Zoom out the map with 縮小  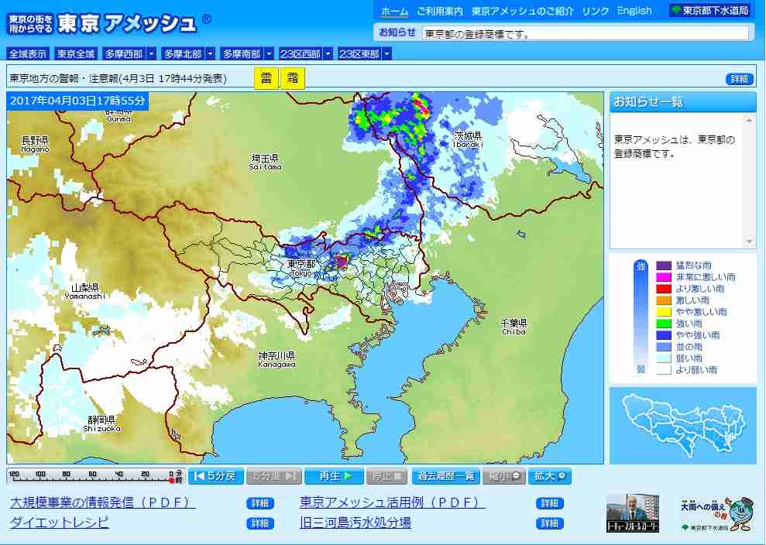click(504, 476)
